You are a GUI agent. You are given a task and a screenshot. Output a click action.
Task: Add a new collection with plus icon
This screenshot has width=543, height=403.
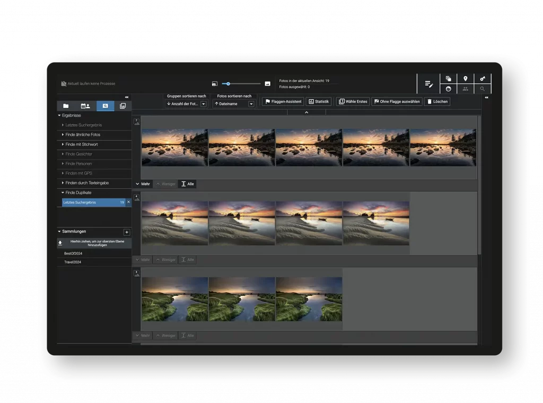127,232
